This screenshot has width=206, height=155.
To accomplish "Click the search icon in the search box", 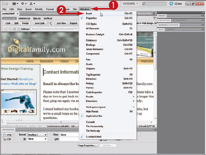I will pyautogui.click(x=144, y=4).
